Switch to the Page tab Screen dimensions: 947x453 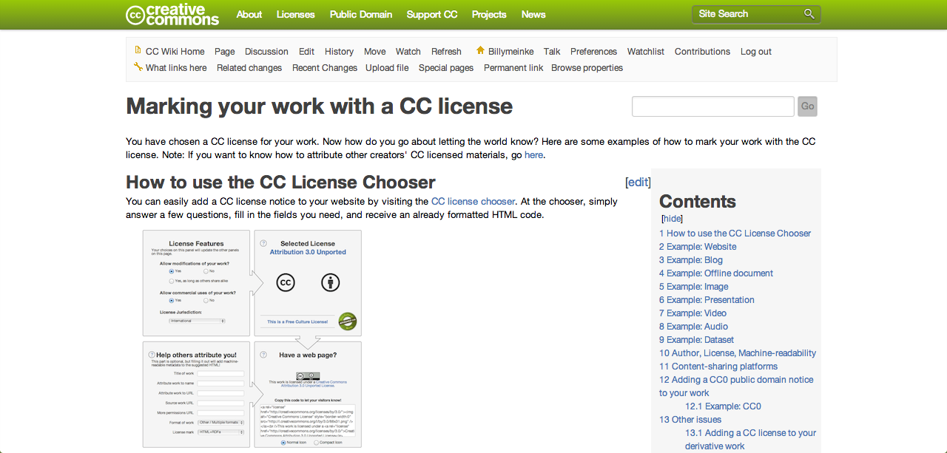(x=225, y=52)
